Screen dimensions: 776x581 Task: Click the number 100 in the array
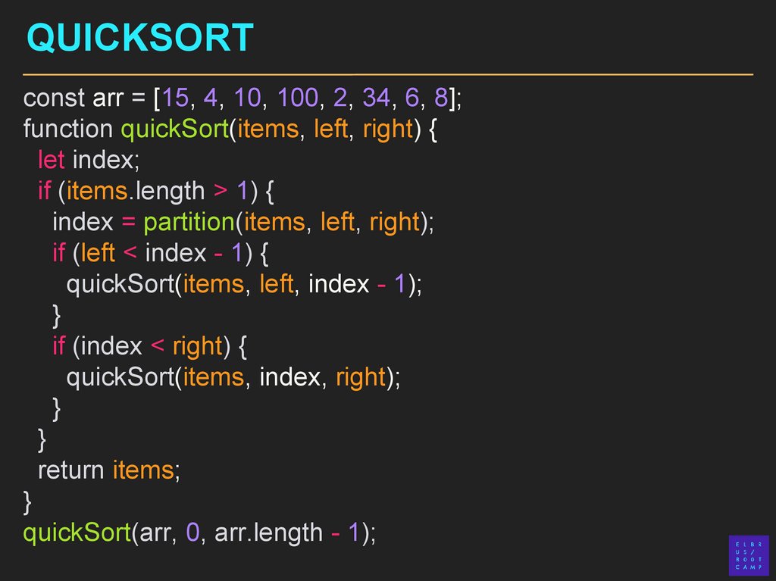point(299,98)
